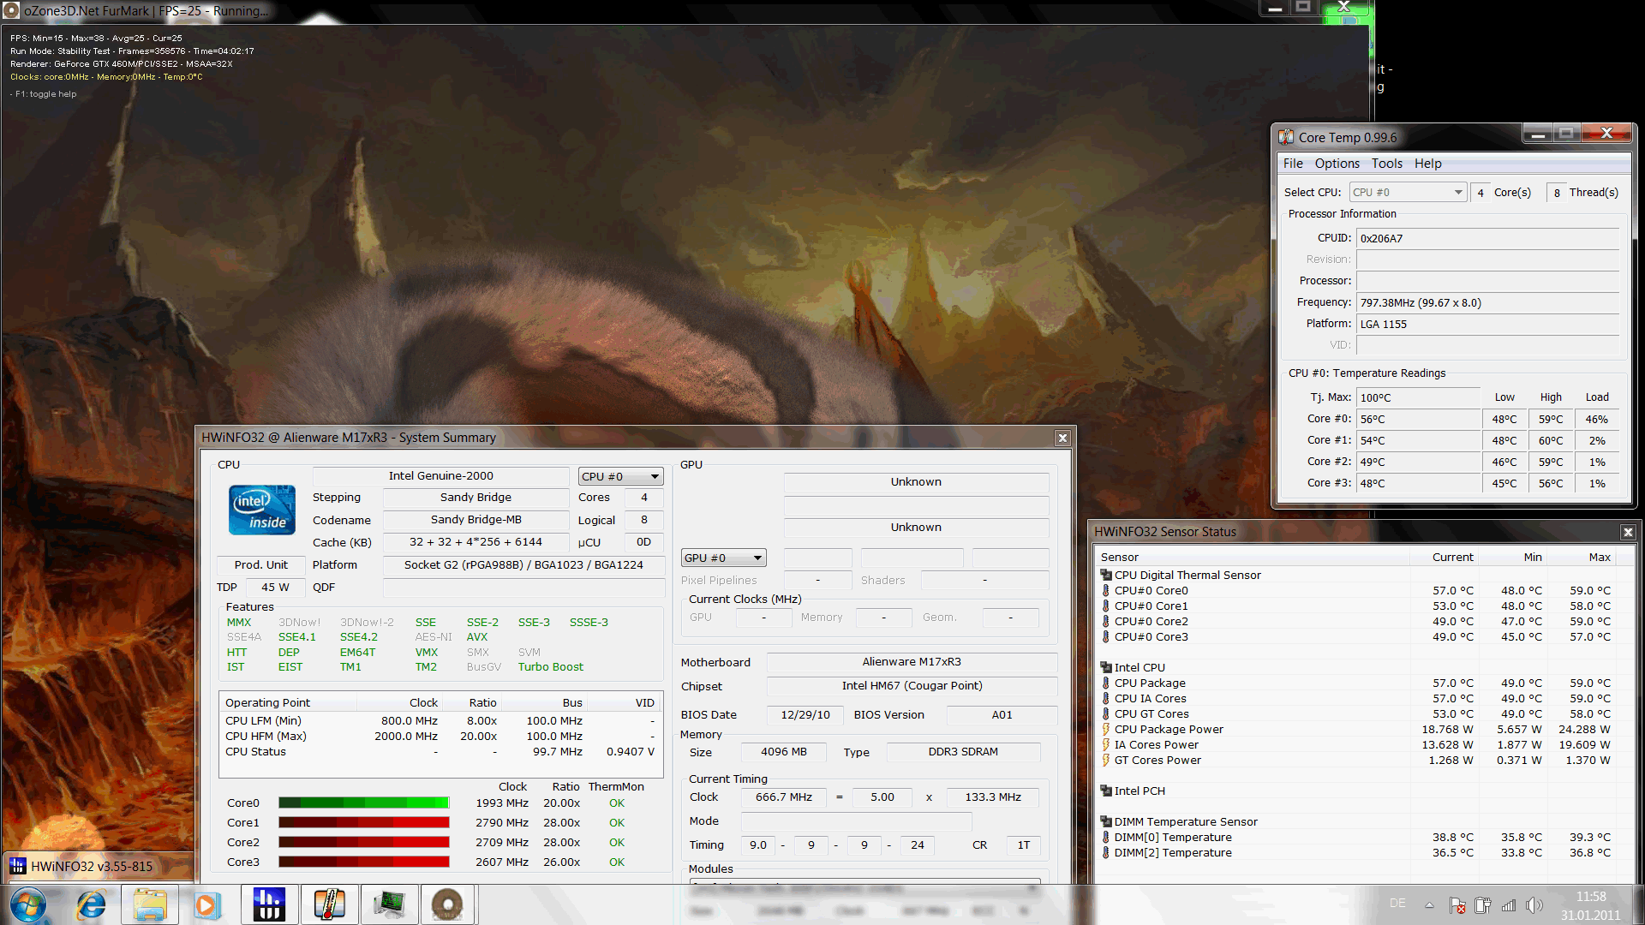Click the Windows Start button
The width and height of the screenshot is (1645, 925).
click(x=27, y=904)
